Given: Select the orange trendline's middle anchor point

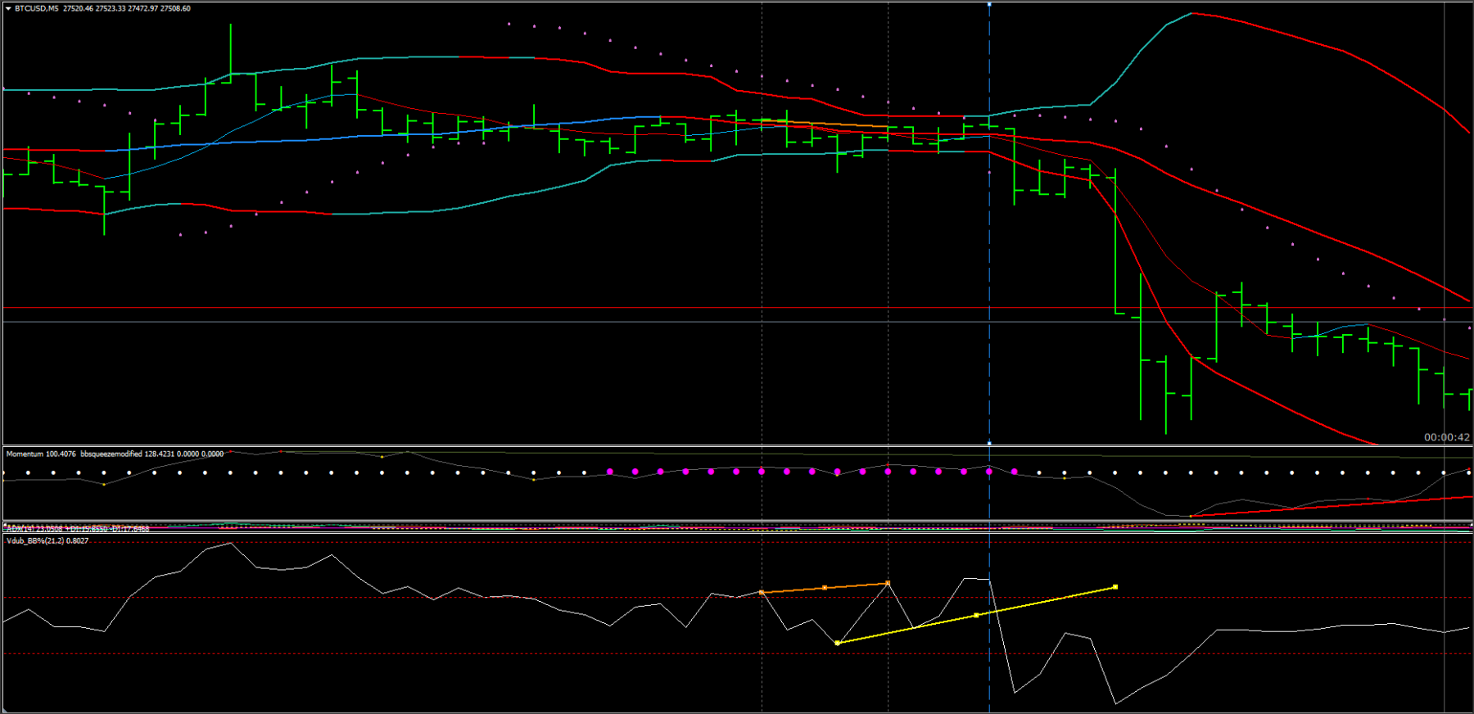Looking at the screenshot, I should (825, 588).
